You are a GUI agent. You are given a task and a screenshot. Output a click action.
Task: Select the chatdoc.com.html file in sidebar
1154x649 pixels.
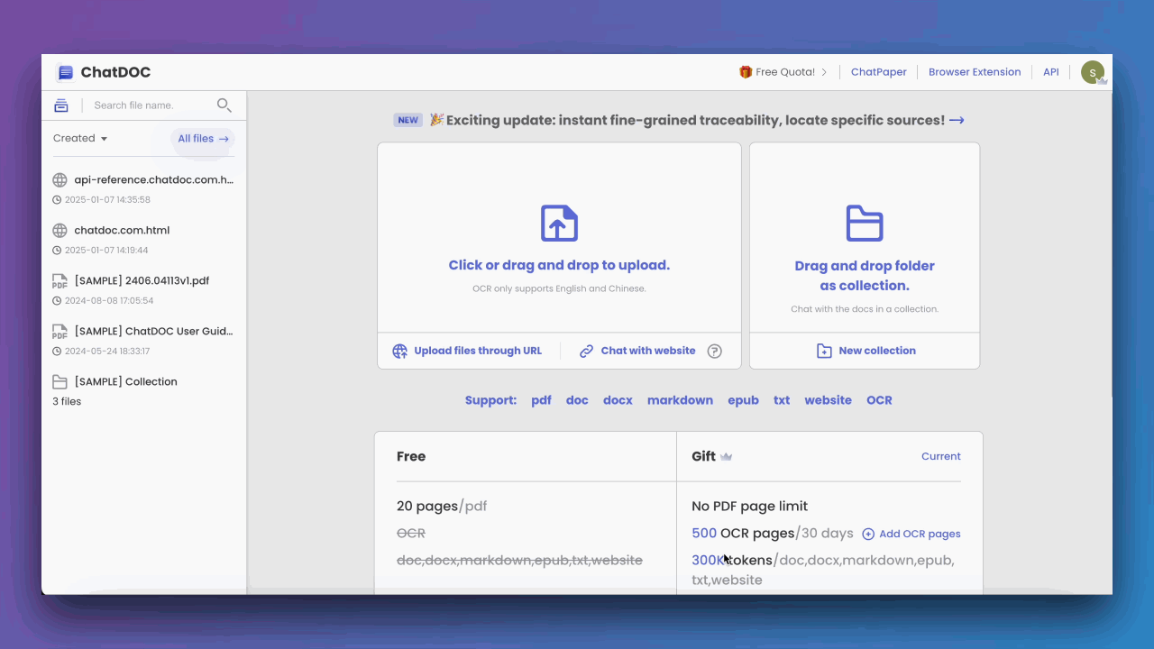[122, 230]
